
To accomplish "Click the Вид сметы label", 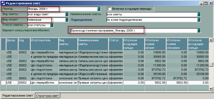I will pos(10,14).
